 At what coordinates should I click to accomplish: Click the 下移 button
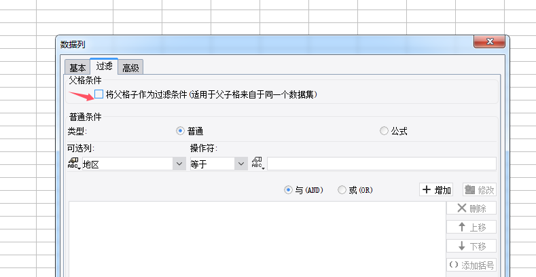tap(471, 246)
